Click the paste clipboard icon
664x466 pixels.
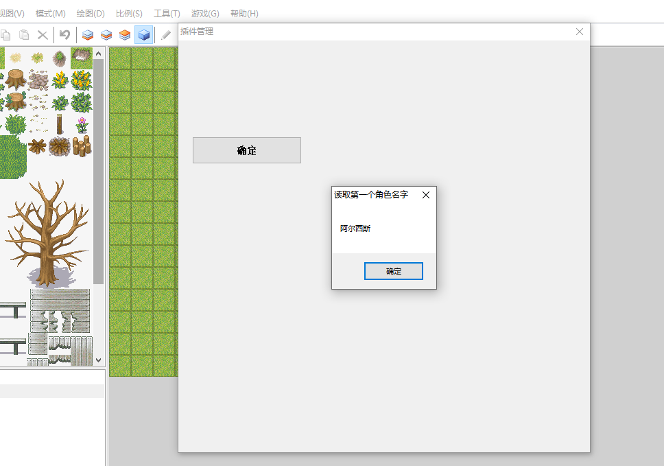[x=24, y=35]
